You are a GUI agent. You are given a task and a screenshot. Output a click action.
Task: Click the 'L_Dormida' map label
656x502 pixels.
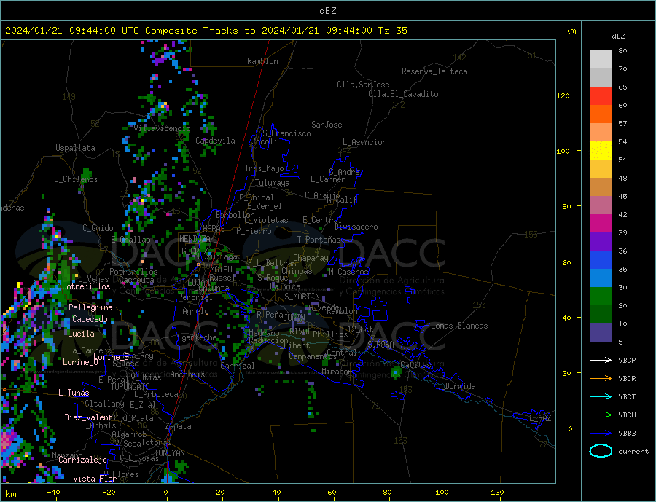point(456,386)
